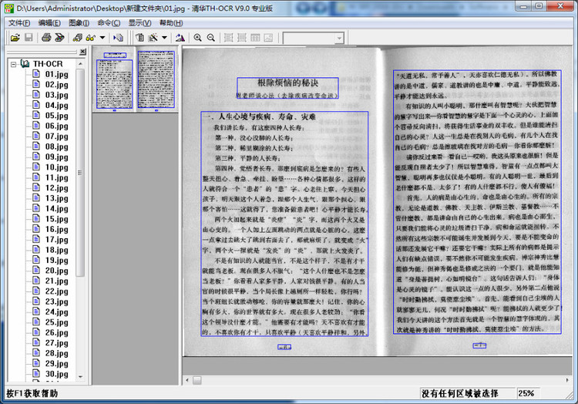This screenshot has height=404, width=578.
Task: Select 22.jpg in the file tree
Action: (57, 291)
